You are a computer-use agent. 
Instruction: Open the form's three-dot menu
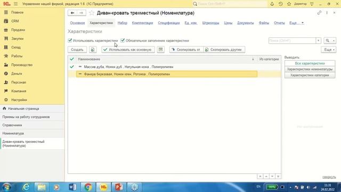coord(327,13)
